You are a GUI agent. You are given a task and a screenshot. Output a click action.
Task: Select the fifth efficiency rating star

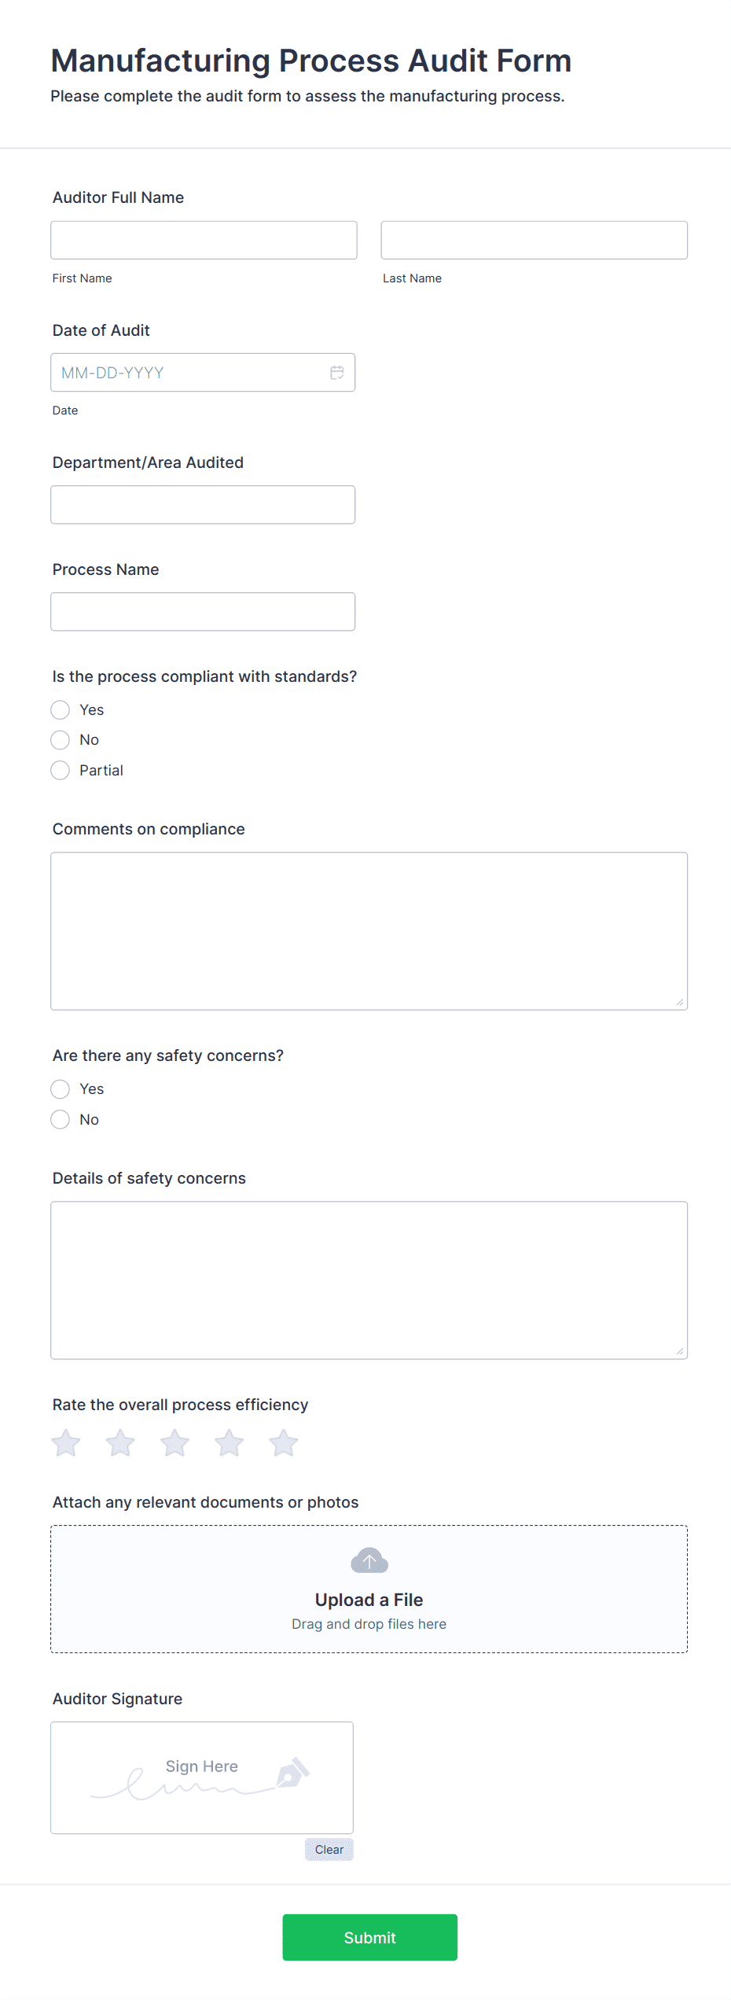283,1442
